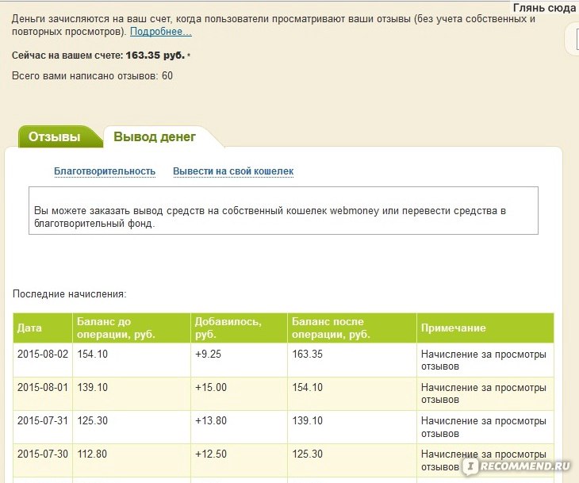Viewport: 579px width, 483px height.
Task: Click the 163.35 balance-after table cell
Action: [308, 355]
